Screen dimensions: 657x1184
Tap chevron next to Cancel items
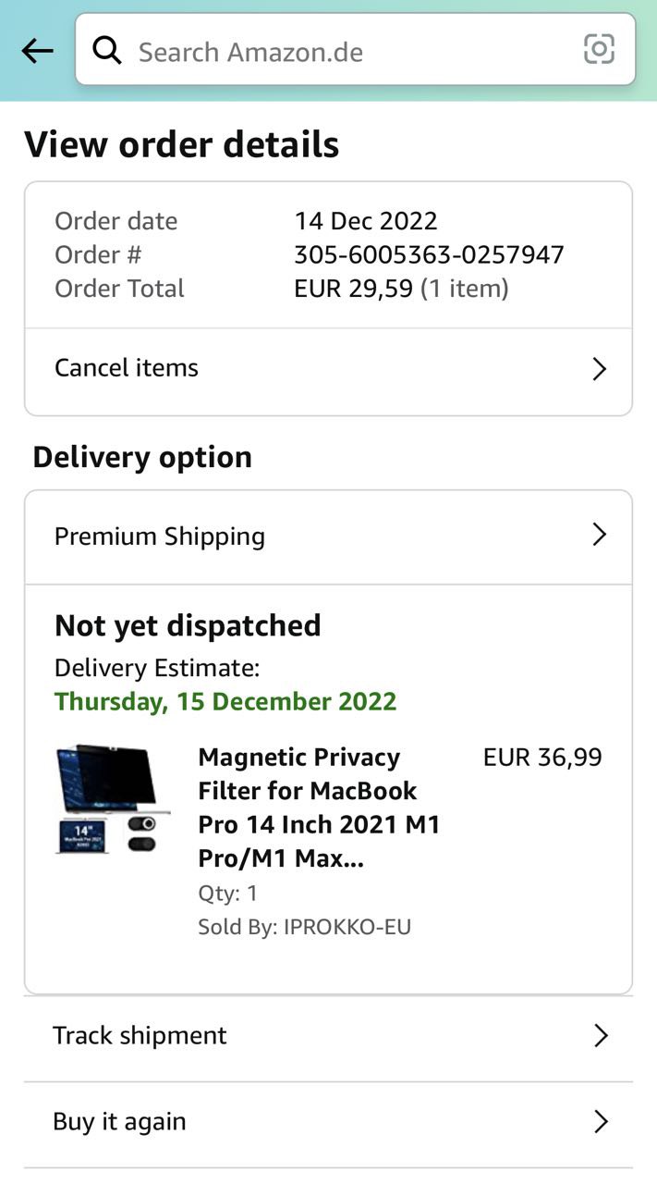coord(599,369)
